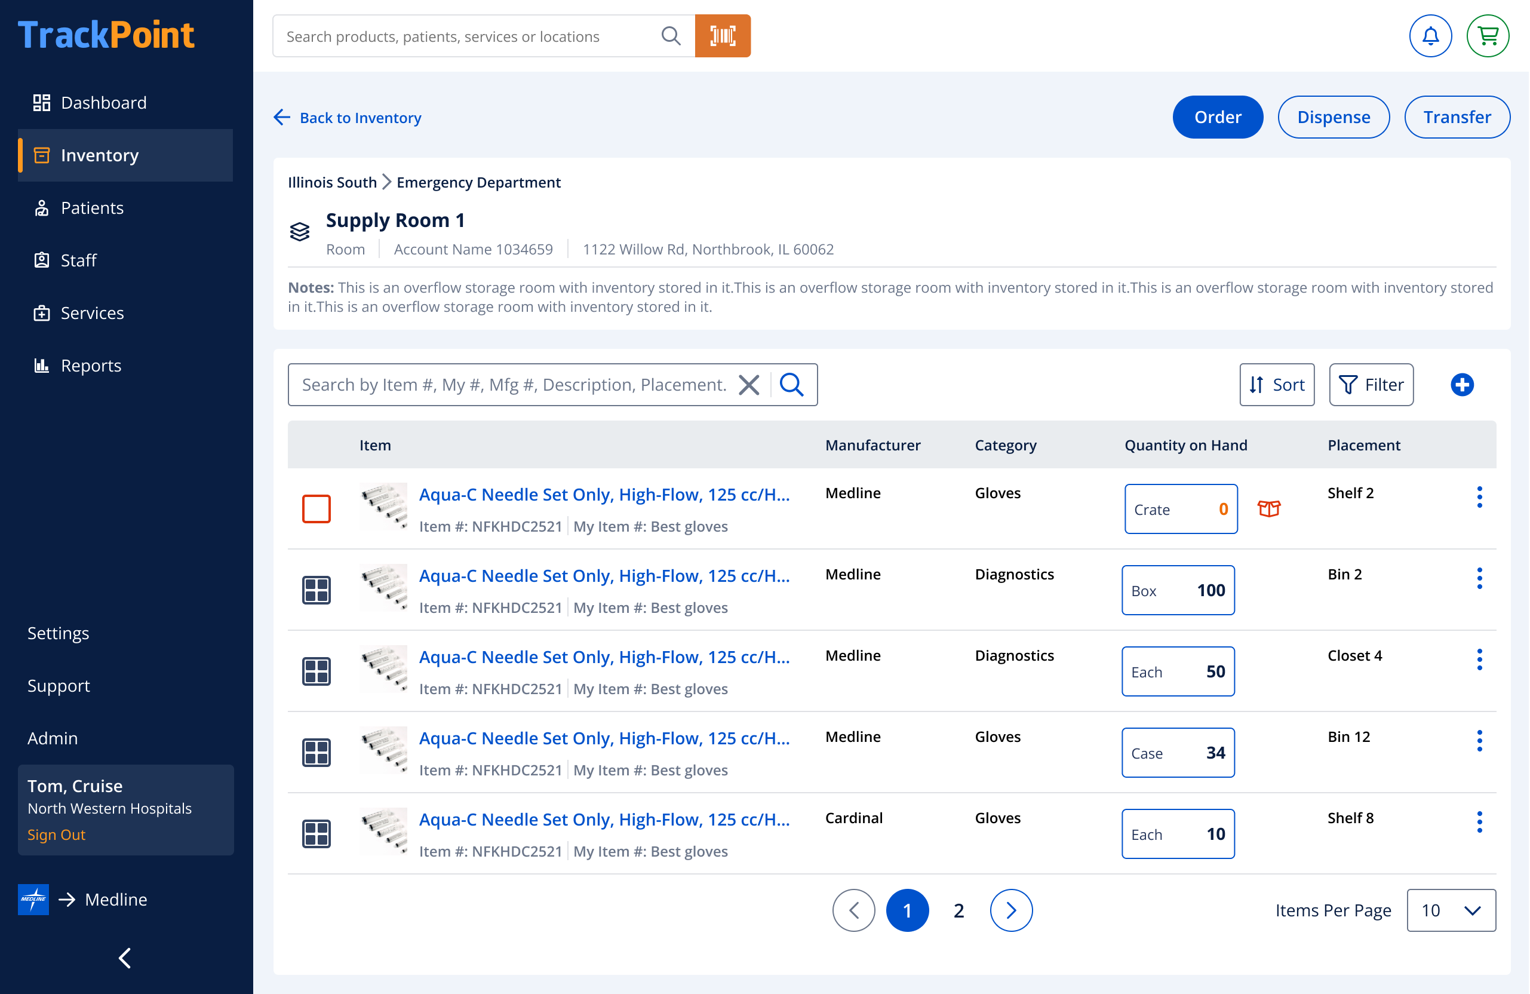Clear the item search field
This screenshot has height=994, width=1530.
click(x=749, y=385)
